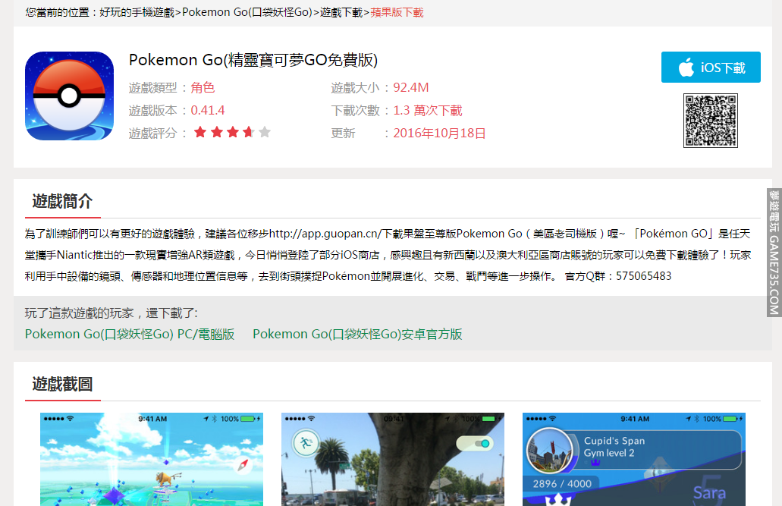
Task: Click the Pokeball app icon
Action: tap(69, 96)
